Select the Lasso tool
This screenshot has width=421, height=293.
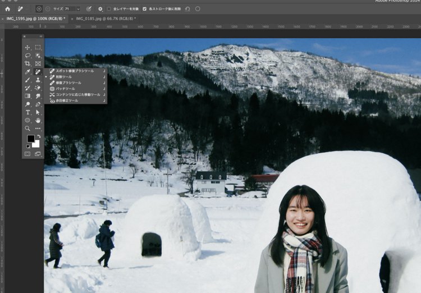[28, 56]
